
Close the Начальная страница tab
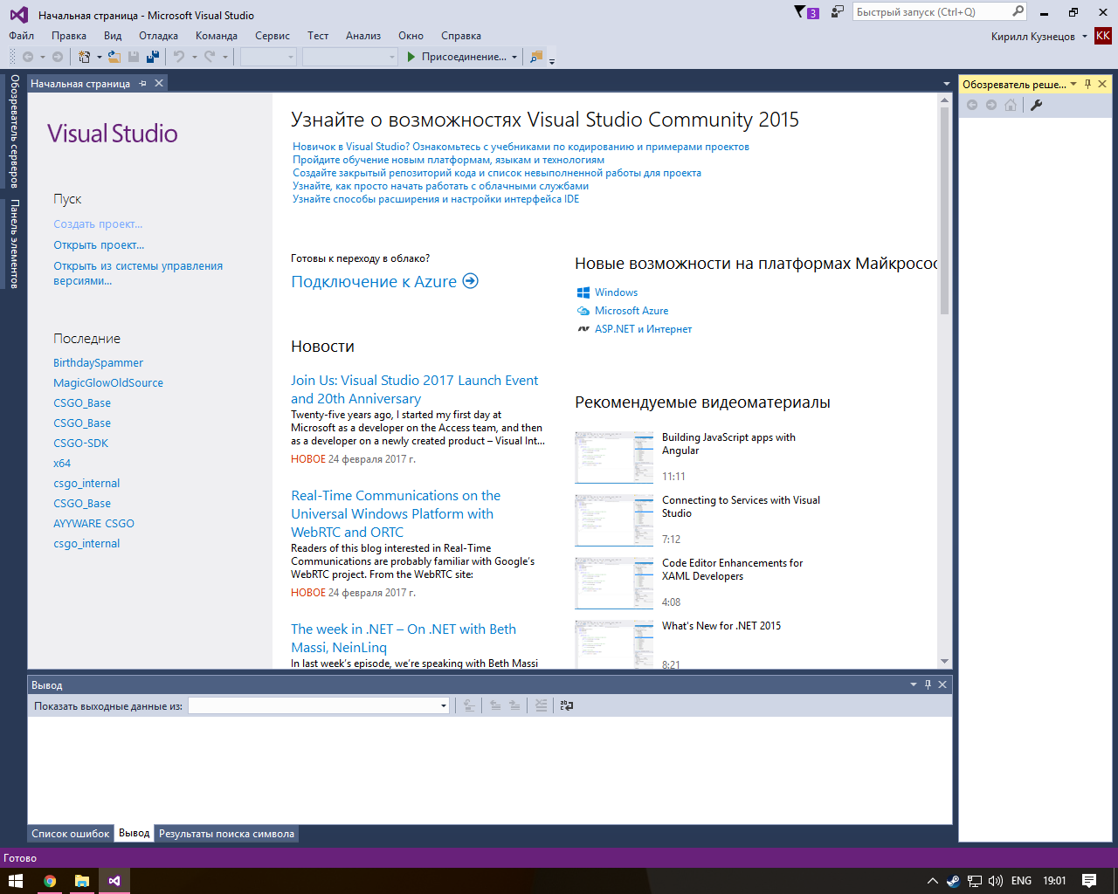(159, 83)
